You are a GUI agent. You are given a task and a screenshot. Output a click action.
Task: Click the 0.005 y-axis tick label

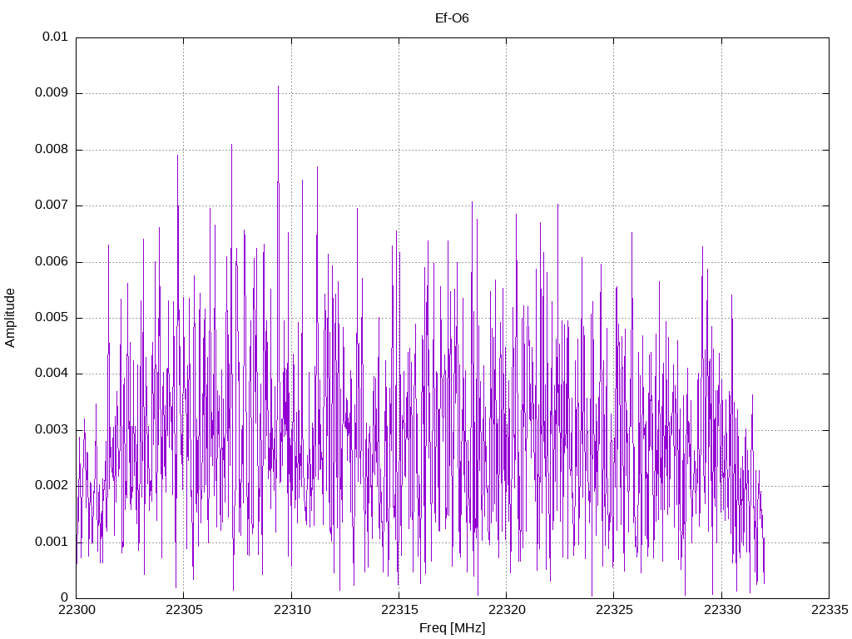click(x=52, y=318)
